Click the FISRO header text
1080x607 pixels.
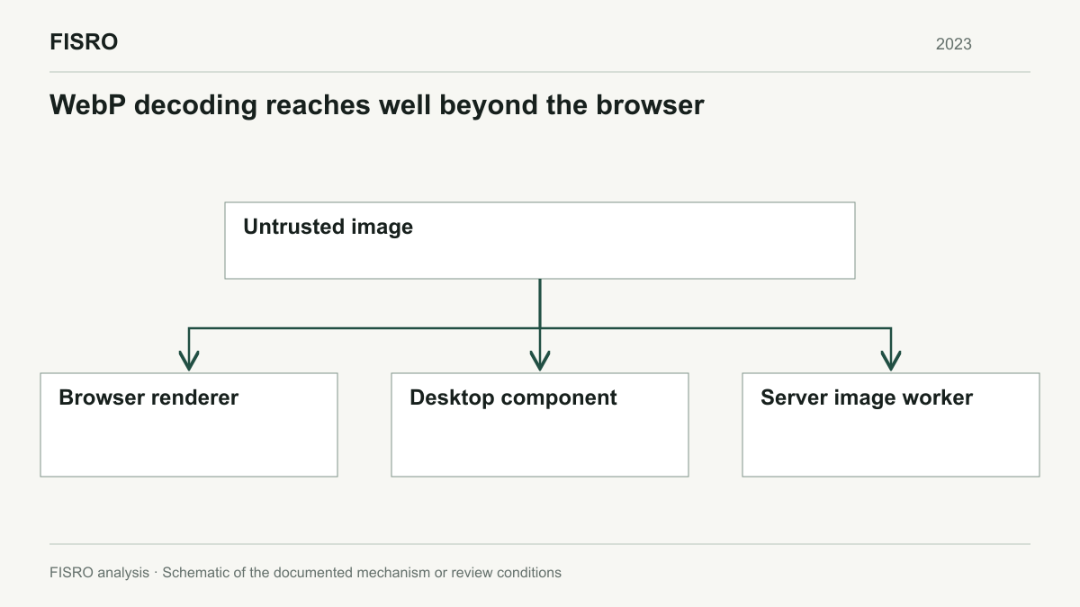coord(84,42)
